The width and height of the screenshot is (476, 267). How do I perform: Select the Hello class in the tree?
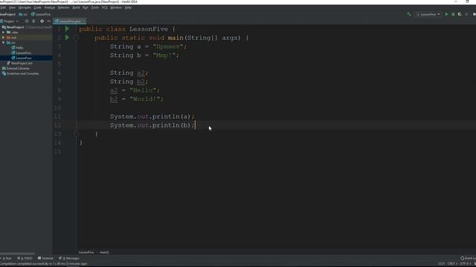[19, 47]
